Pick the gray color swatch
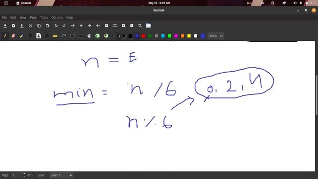Viewport: 318px width, 179px height. coord(157,36)
